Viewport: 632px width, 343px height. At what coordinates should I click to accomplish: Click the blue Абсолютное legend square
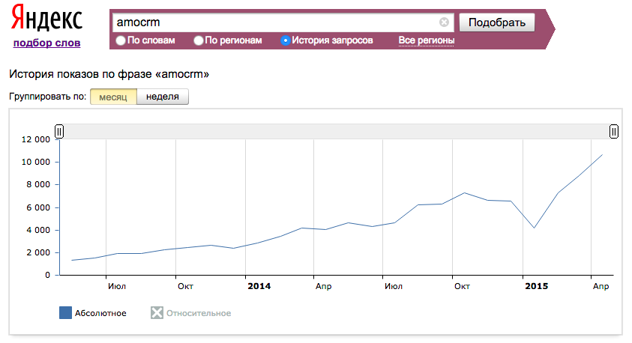point(65,313)
